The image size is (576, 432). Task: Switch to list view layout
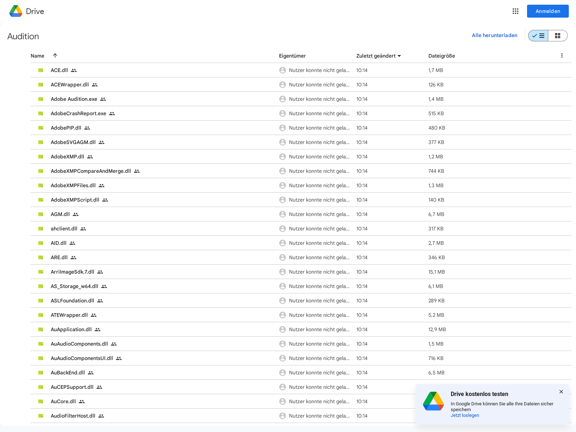coord(538,36)
